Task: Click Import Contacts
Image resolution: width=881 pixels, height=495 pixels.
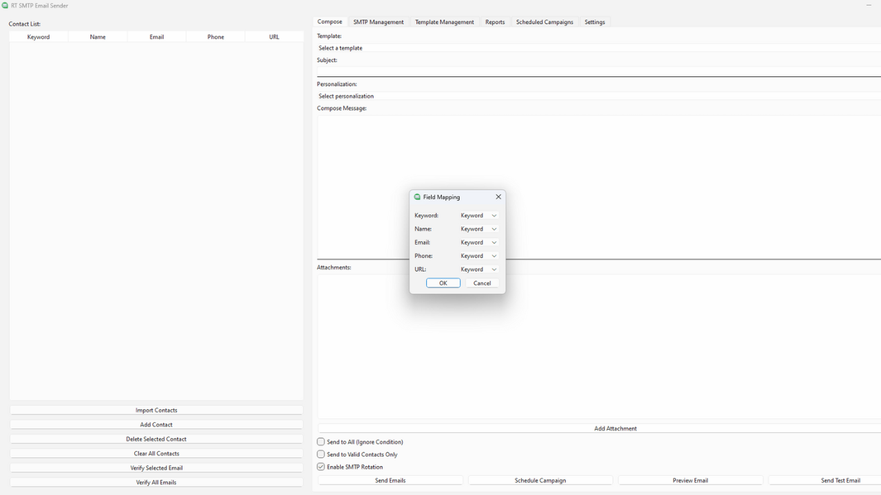Action: pyautogui.click(x=156, y=410)
